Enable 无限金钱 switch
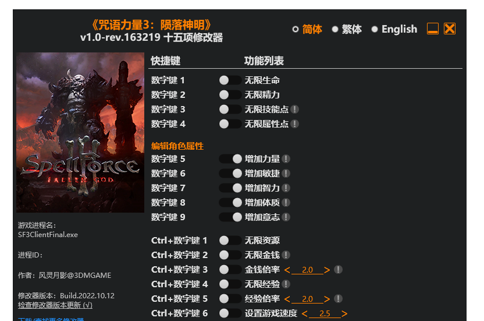 pyautogui.click(x=230, y=255)
